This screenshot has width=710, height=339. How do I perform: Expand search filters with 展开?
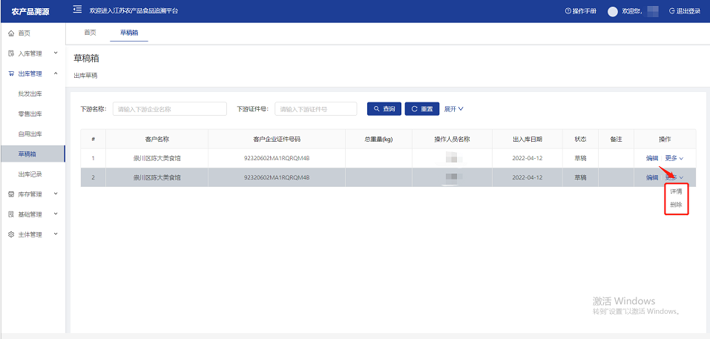[453, 109]
